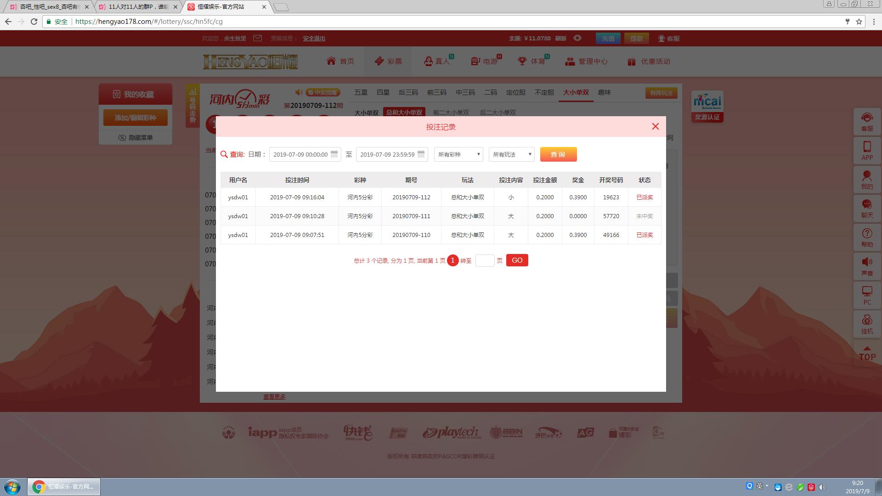
Task: Click 刷新 to refresh balance
Action: pos(560,39)
